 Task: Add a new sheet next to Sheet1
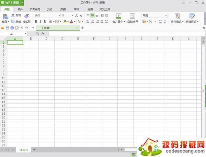[x=34, y=150]
